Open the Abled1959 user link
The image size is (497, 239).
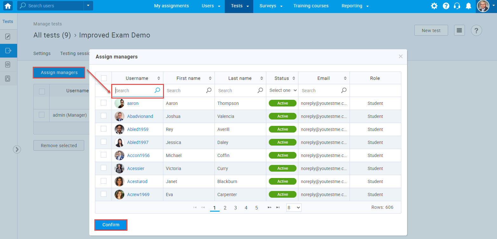[138, 129]
